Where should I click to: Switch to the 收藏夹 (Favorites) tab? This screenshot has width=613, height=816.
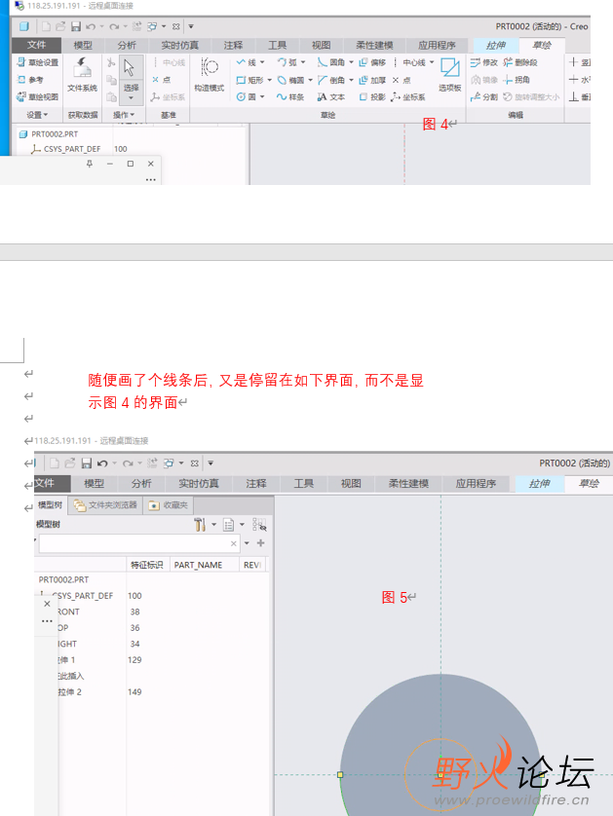pyautogui.click(x=169, y=504)
